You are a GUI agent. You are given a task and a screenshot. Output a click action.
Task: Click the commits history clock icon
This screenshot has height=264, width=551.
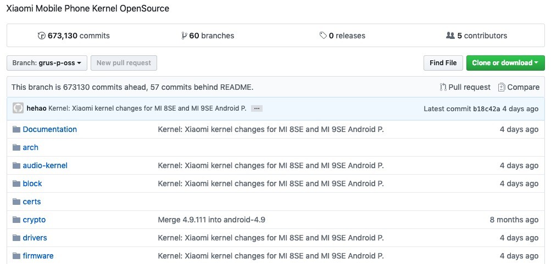(x=41, y=36)
